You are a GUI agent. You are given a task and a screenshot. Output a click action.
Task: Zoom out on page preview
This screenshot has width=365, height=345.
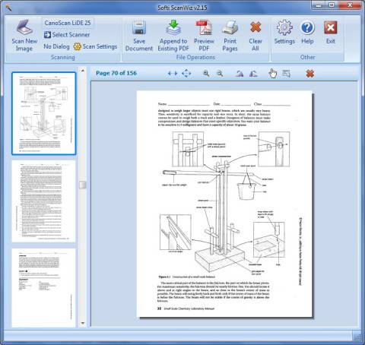click(220, 74)
